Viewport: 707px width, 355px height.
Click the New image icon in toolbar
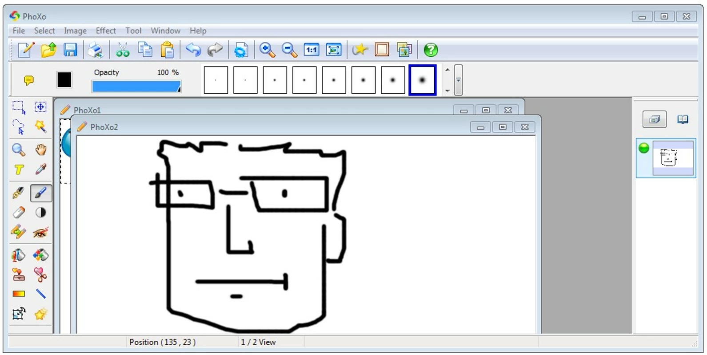(x=26, y=50)
